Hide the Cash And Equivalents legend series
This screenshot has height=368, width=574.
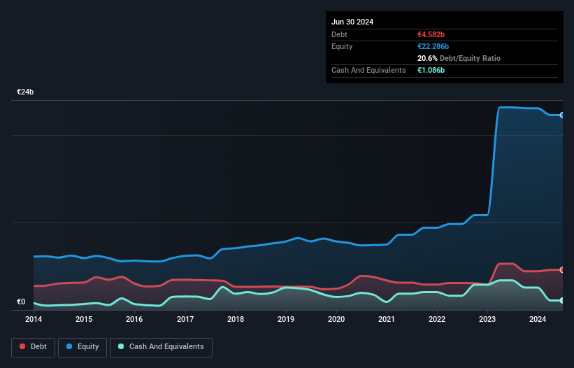[x=161, y=347]
